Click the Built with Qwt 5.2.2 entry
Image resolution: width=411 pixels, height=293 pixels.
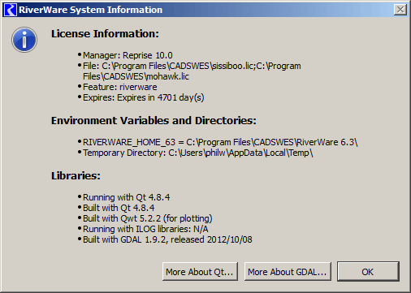pos(148,218)
